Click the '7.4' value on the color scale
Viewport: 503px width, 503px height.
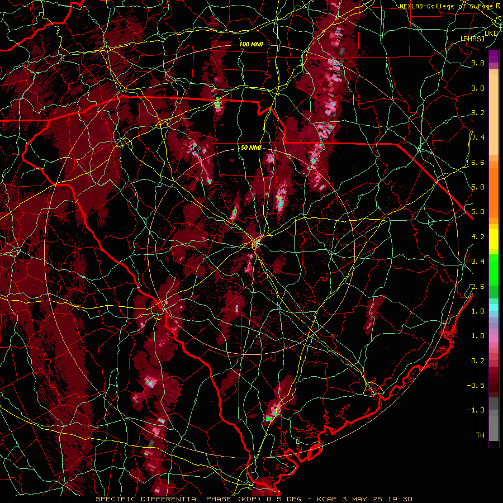pos(478,137)
